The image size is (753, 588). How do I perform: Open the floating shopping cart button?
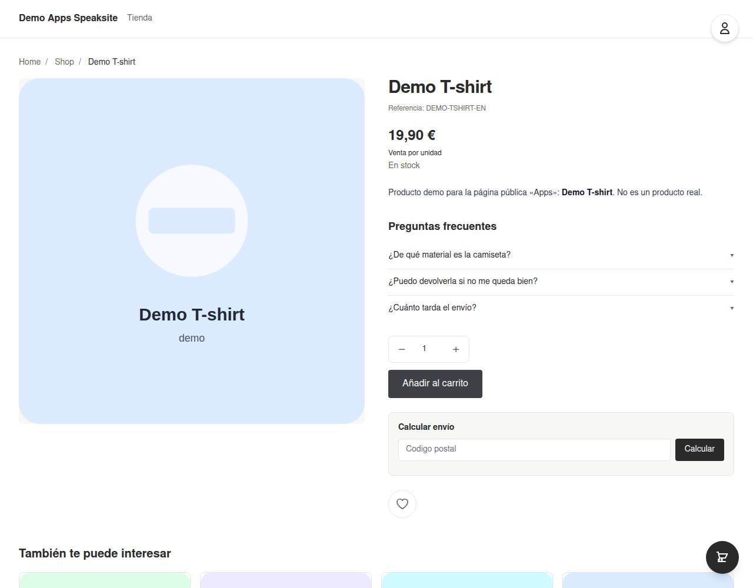pos(722,557)
